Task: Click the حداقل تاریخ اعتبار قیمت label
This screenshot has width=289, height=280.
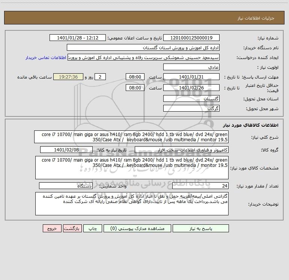Action: pyautogui.click(x=262, y=88)
